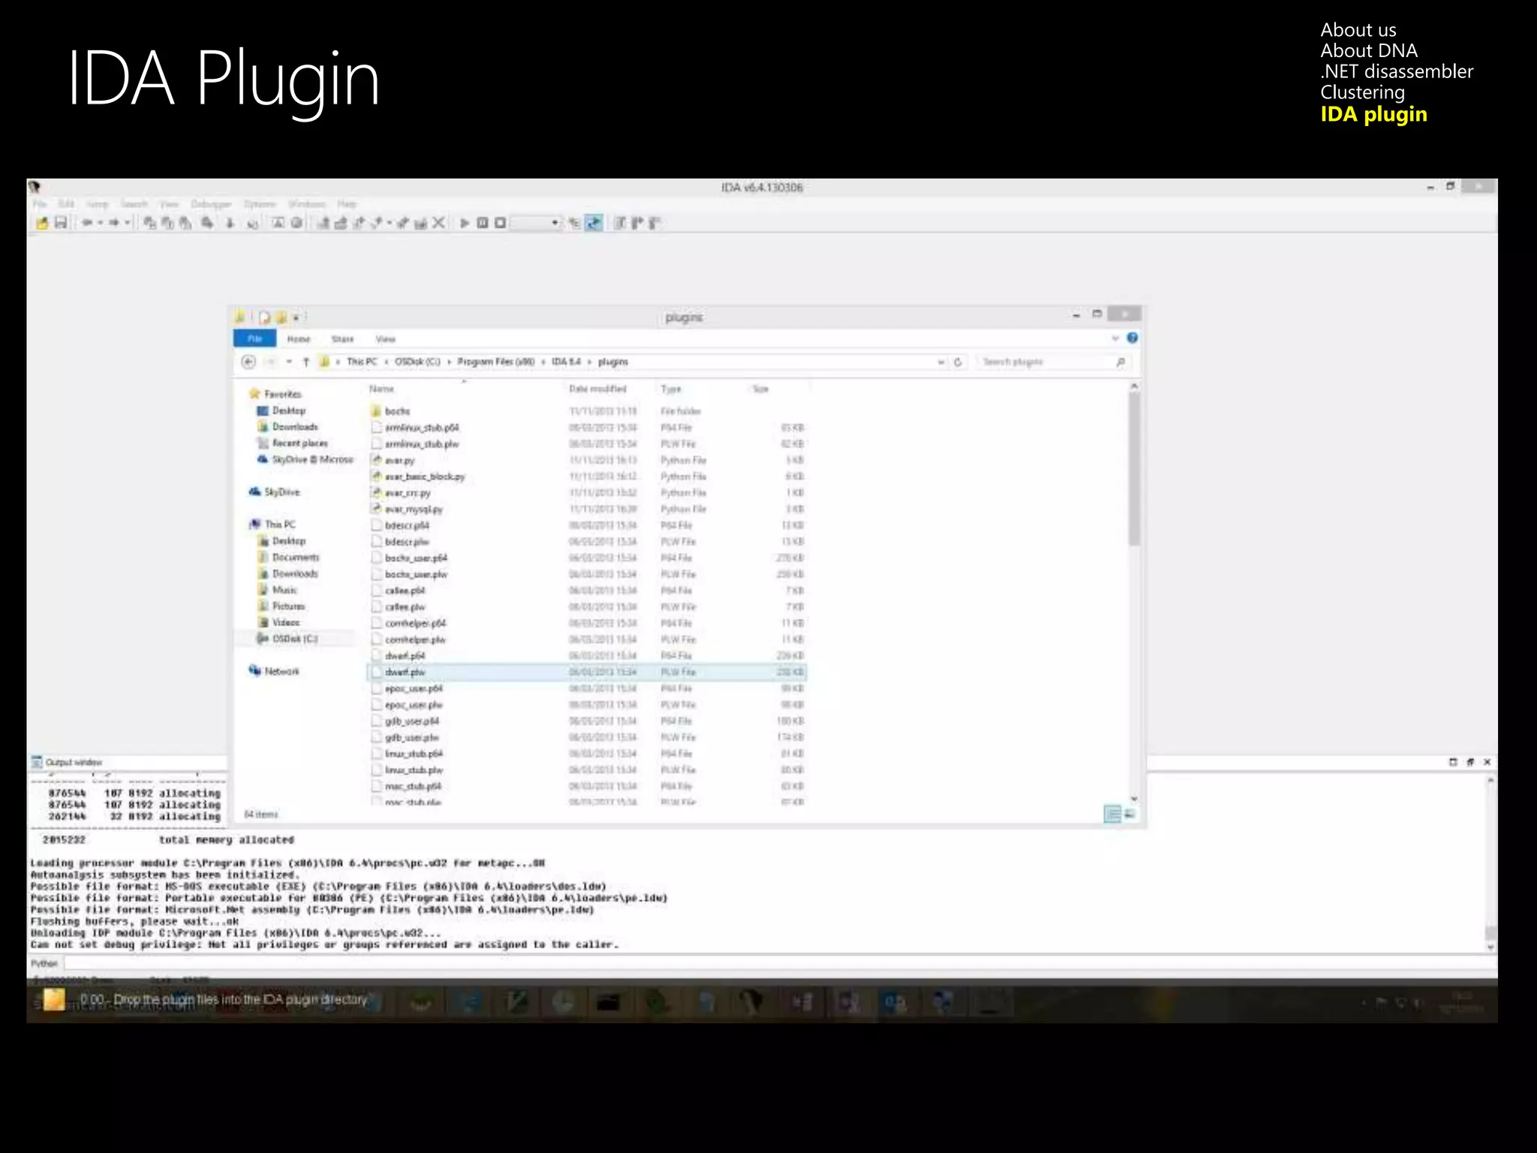Open the Windows menu in IDA

click(x=307, y=204)
